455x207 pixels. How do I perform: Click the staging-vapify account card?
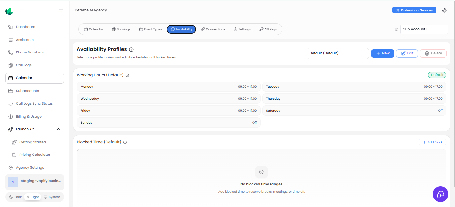pos(35,182)
